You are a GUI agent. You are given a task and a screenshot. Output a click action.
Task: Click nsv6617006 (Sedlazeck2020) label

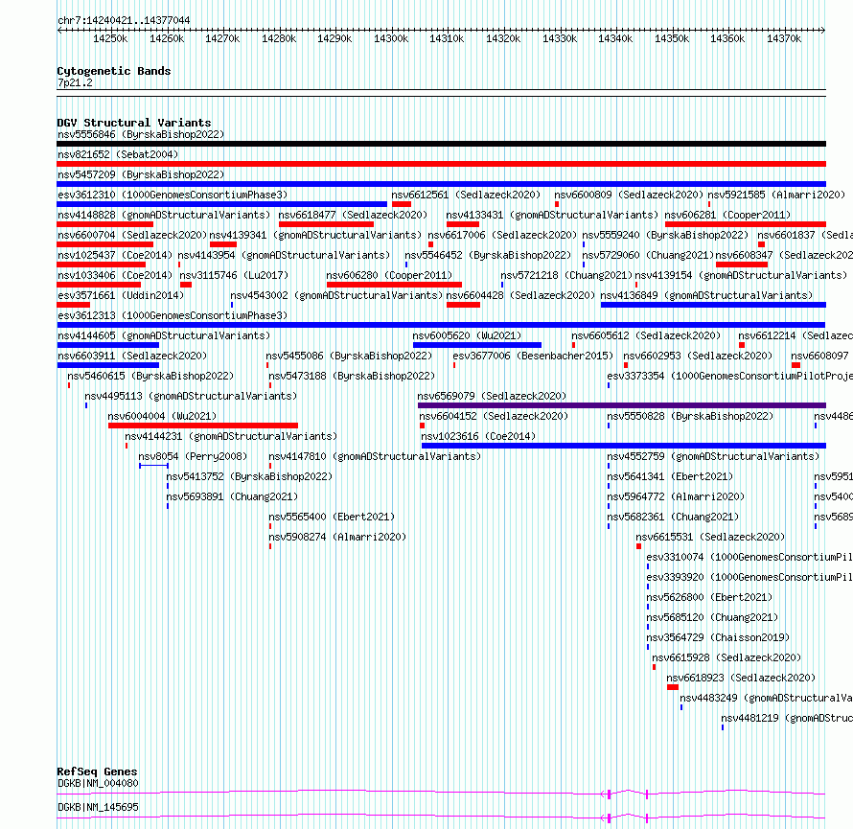502,235
